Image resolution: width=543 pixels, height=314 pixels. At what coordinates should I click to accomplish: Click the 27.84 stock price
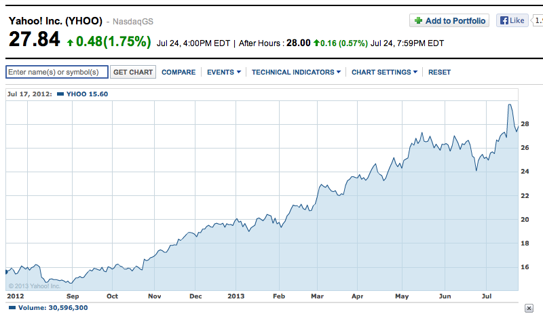pos(35,39)
